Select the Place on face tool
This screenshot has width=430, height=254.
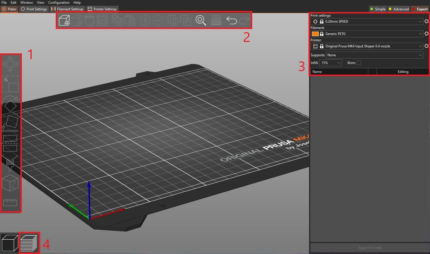pyautogui.click(x=10, y=123)
